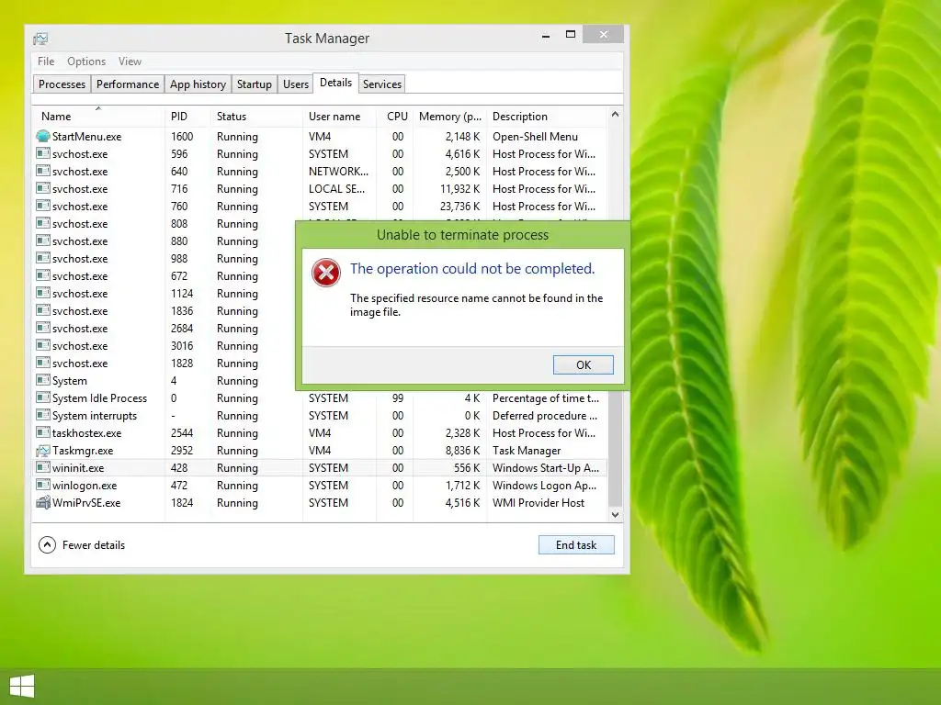Click icon of svchost.exe PID 1836
The width and height of the screenshot is (941, 705).
click(42, 310)
